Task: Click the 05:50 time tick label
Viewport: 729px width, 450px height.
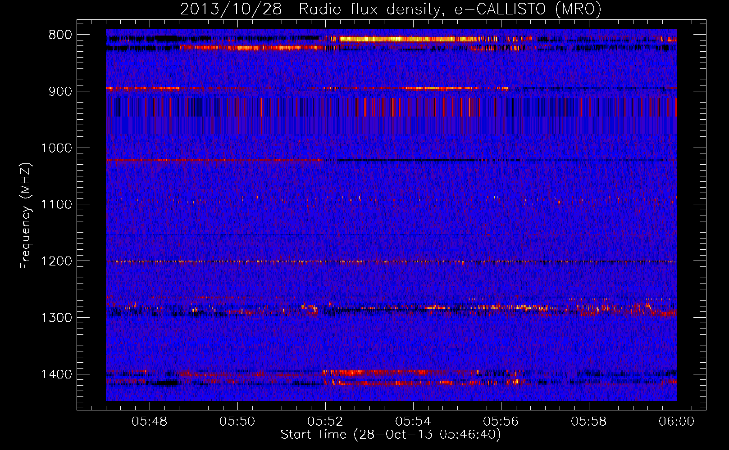Action: (x=237, y=422)
